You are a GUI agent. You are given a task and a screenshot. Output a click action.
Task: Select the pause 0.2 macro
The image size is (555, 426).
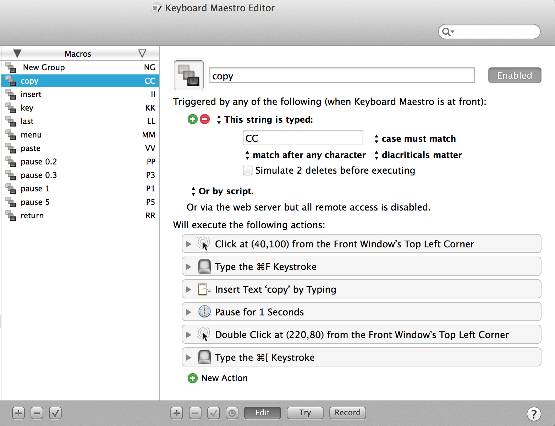click(80, 162)
